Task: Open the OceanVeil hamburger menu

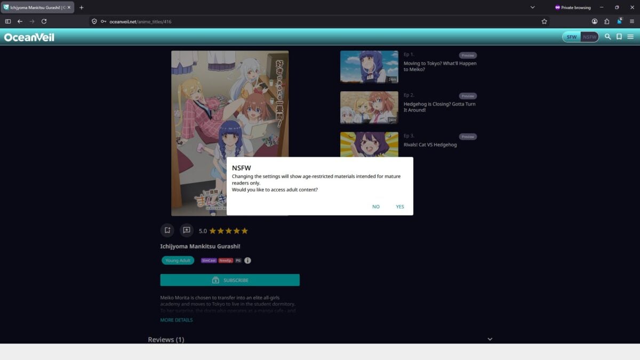Action: coord(630,37)
